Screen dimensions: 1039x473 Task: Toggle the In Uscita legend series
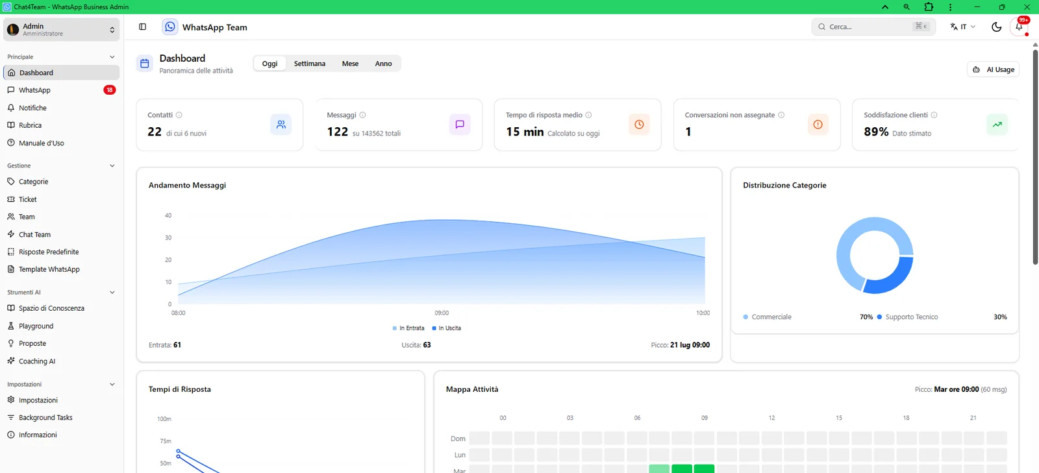click(447, 328)
